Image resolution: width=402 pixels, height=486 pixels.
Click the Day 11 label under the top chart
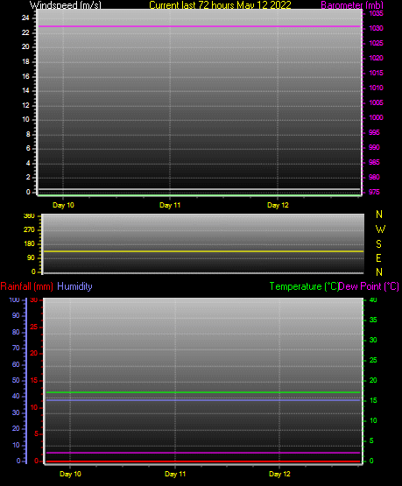170,205
